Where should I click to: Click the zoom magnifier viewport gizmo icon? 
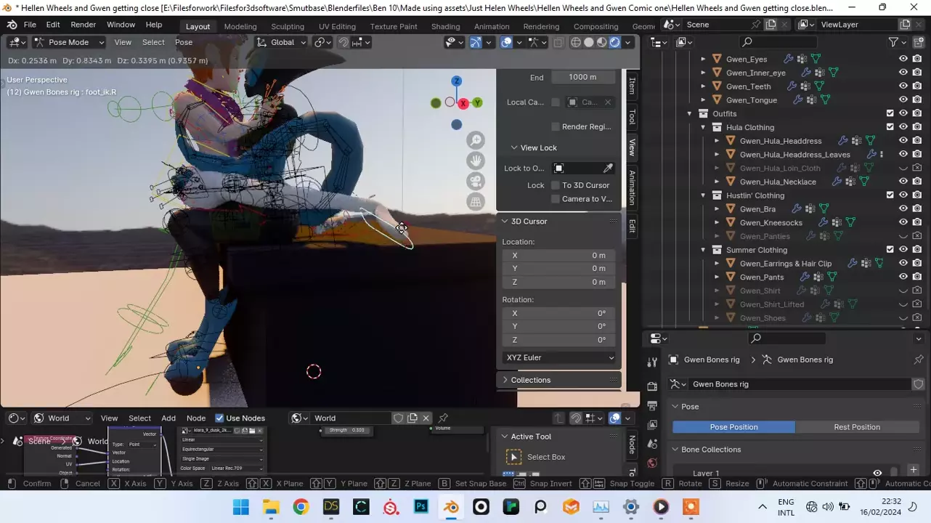476,140
